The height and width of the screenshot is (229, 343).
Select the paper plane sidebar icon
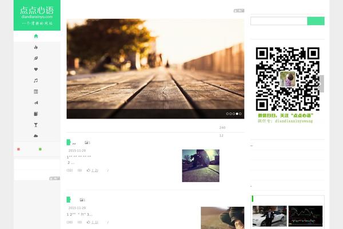click(x=36, y=103)
